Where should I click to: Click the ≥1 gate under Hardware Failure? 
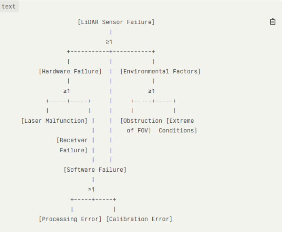coord(67,91)
